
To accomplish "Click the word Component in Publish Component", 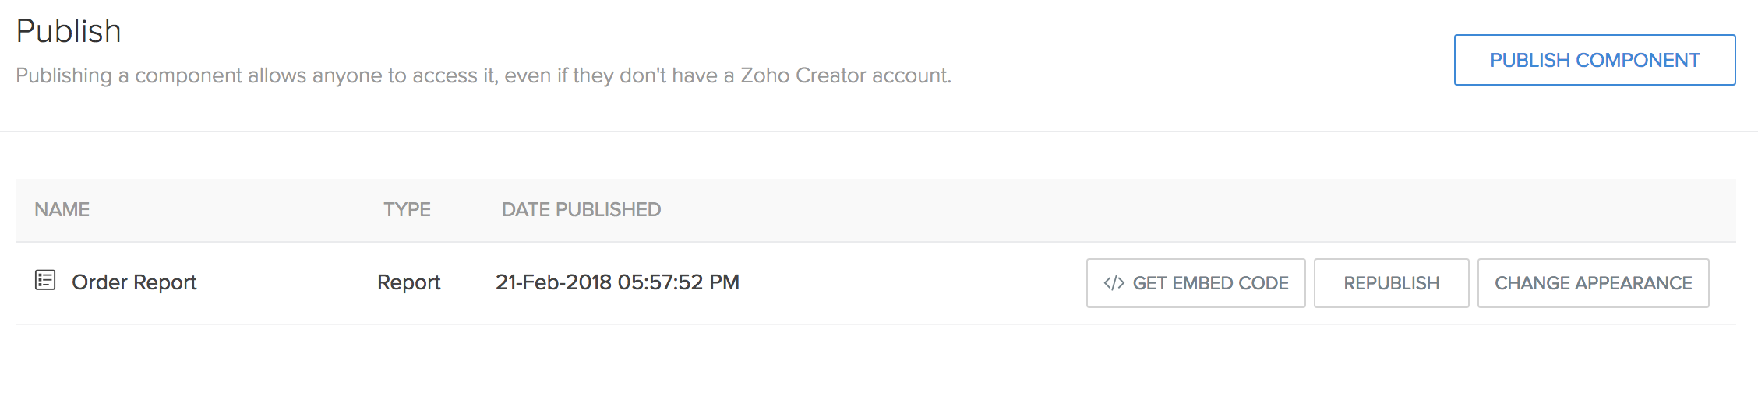I will (1637, 60).
